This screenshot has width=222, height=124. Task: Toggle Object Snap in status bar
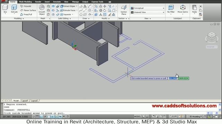(49, 116)
